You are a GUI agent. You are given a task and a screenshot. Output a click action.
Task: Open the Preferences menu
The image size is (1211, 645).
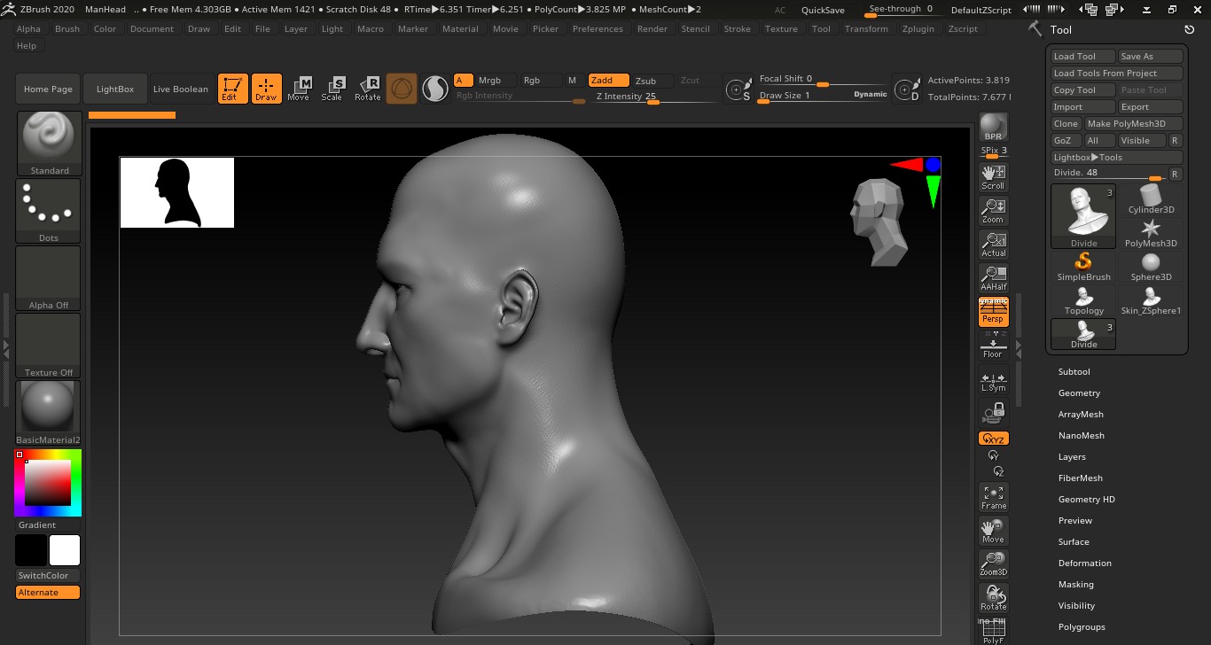tap(598, 29)
